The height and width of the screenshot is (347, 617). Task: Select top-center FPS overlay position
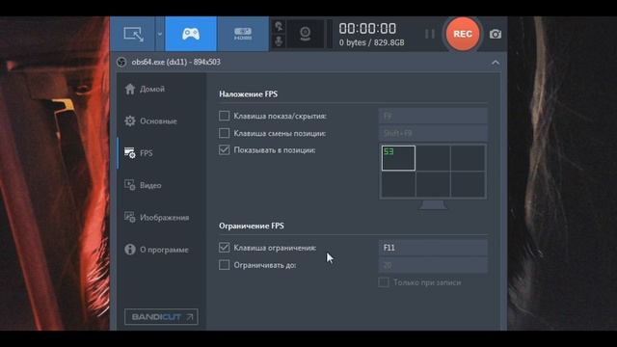pyautogui.click(x=433, y=158)
